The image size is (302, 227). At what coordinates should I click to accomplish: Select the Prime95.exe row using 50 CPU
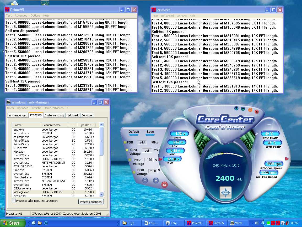pos(54,141)
